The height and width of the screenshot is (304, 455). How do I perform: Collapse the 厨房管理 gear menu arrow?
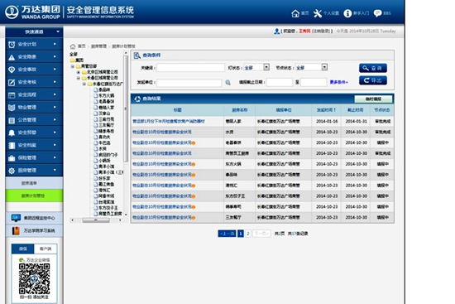click(x=55, y=170)
